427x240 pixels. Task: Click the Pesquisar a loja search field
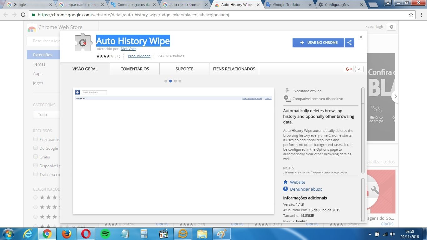pyautogui.click(x=43, y=41)
